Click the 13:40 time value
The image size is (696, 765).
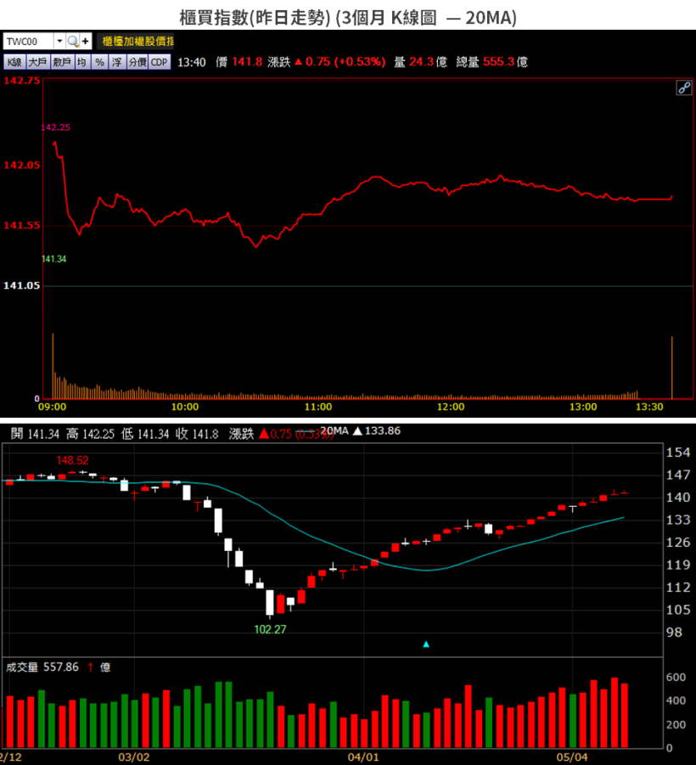(x=191, y=63)
